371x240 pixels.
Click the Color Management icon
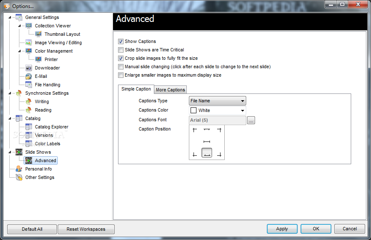click(29, 51)
